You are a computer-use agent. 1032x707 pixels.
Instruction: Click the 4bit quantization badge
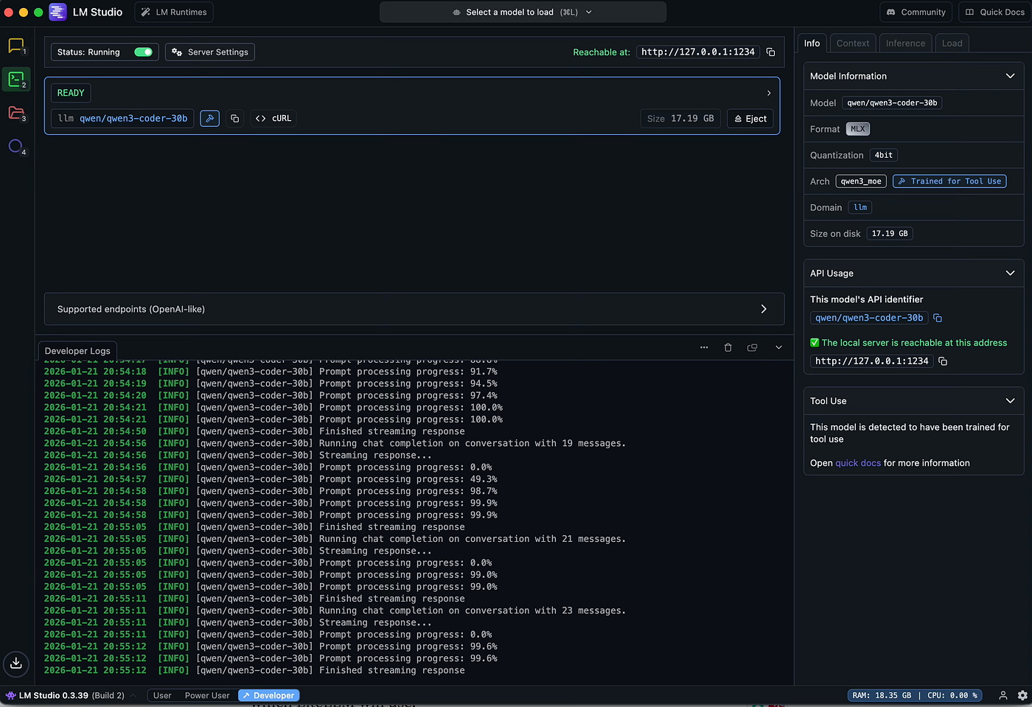pos(884,156)
